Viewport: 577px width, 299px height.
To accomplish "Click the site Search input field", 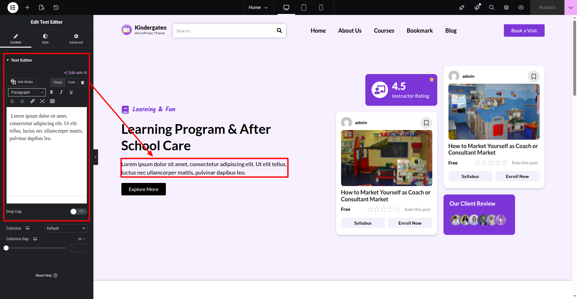I will coord(224,31).
